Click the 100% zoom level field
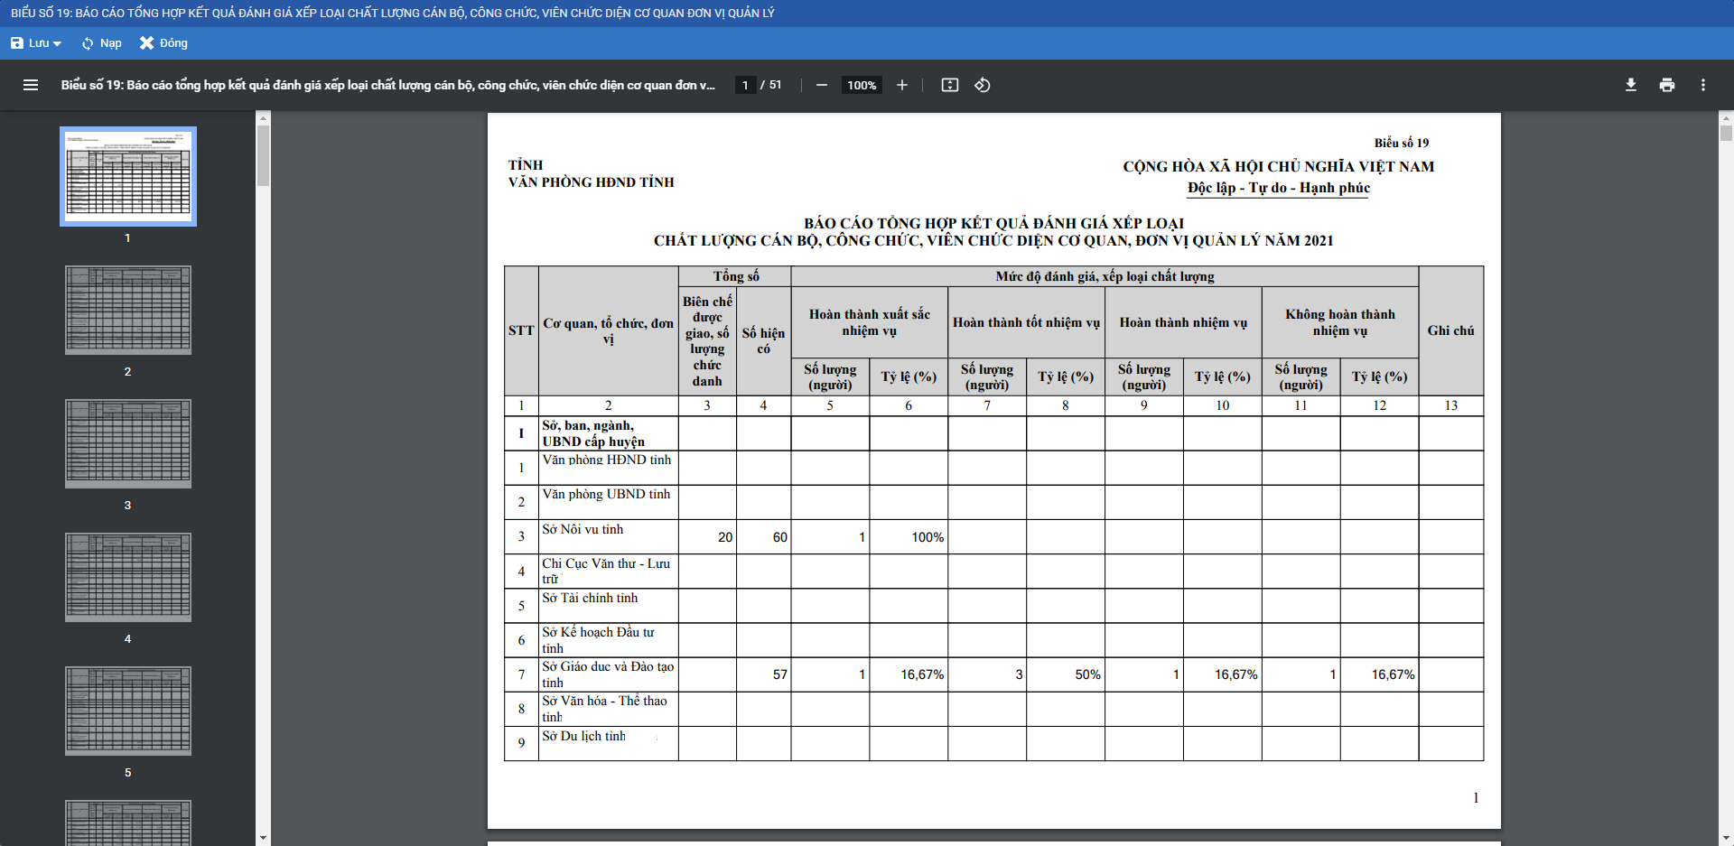This screenshot has height=846, width=1734. [x=861, y=85]
